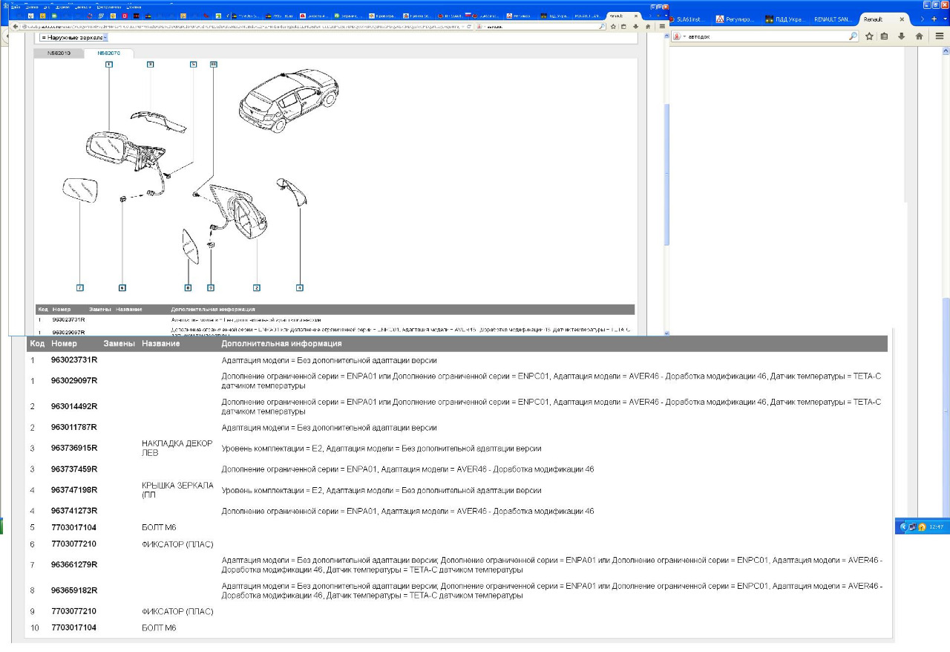
Task: Bookmark page with star icon, right browser
Action: [869, 36]
